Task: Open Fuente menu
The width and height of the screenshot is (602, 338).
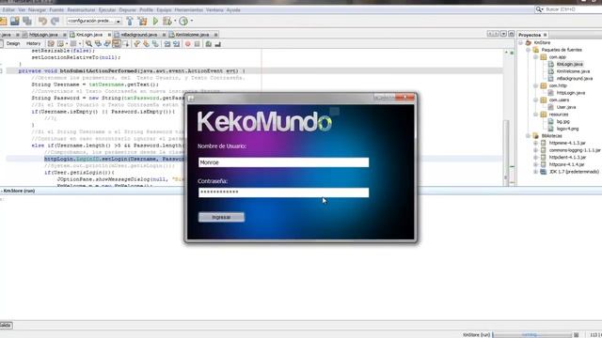Action: pyautogui.click(x=56, y=10)
